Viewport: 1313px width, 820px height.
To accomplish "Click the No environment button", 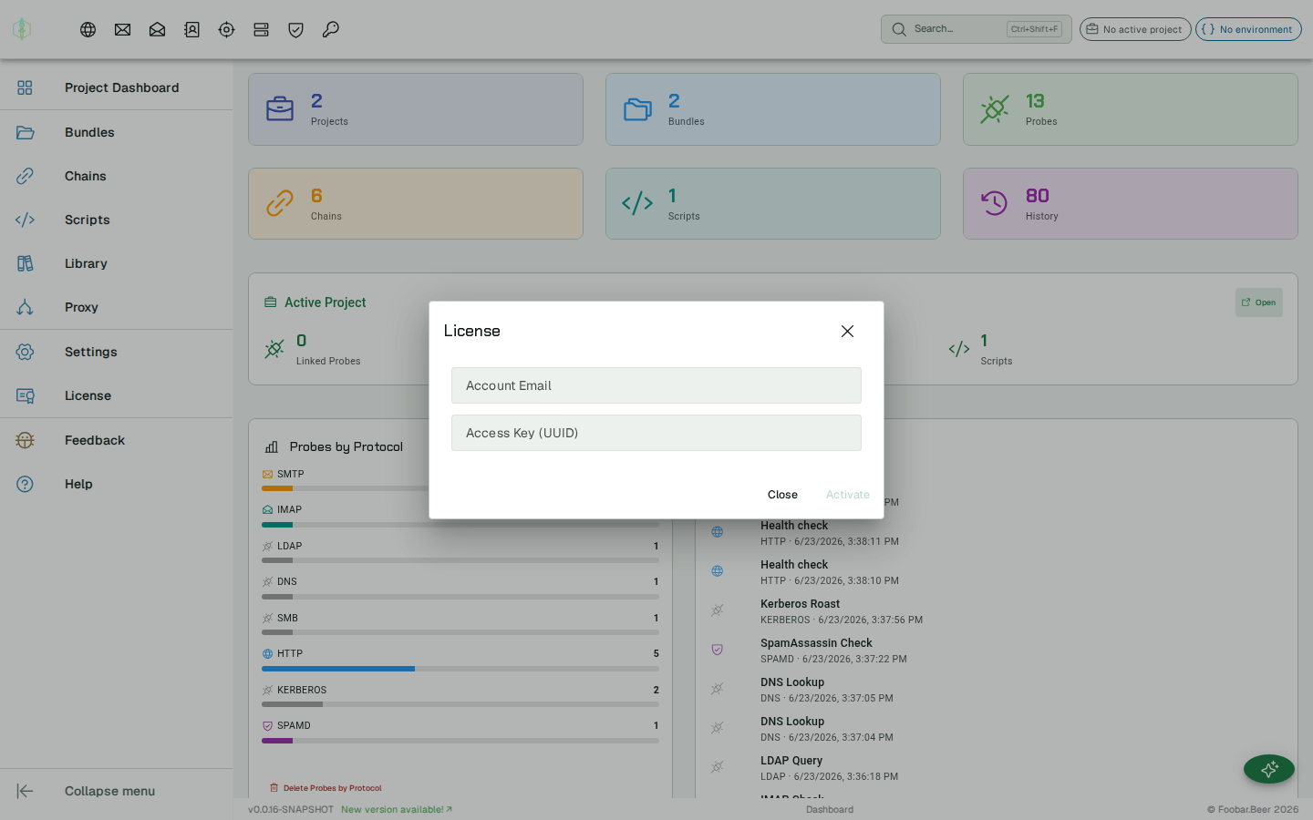I will point(1248,29).
